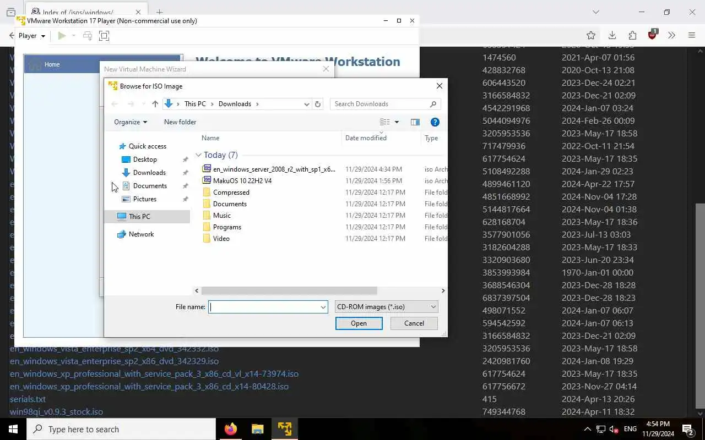This screenshot has width=705, height=440.
Task: Cancel the Browse for ISO dialog
Action: pyautogui.click(x=414, y=323)
